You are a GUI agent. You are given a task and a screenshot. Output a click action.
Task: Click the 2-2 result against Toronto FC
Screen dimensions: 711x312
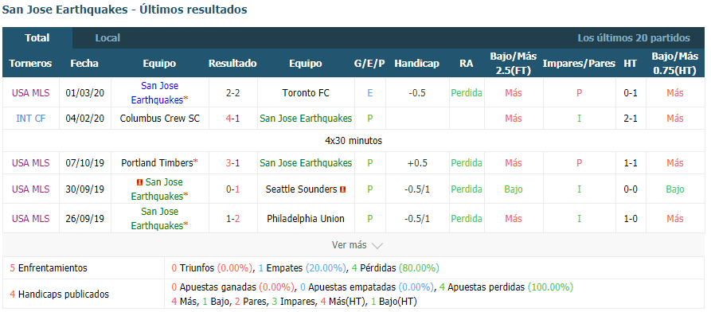(x=232, y=93)
